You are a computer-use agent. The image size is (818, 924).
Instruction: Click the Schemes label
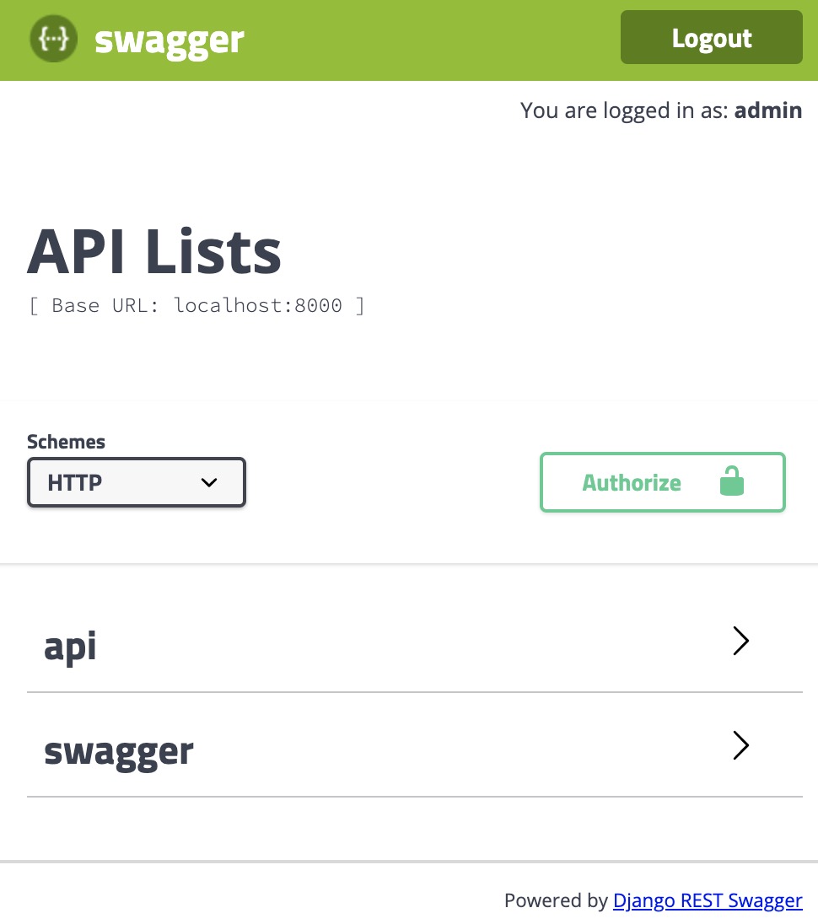pos(65,441)
